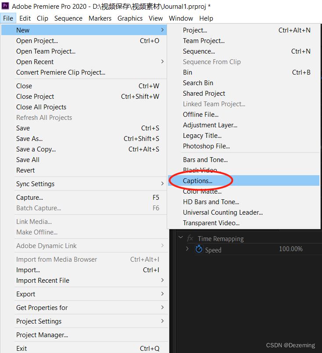
Task: Select Project... in the New submenu
Action: pyautogui.click(x=244, y=30)
